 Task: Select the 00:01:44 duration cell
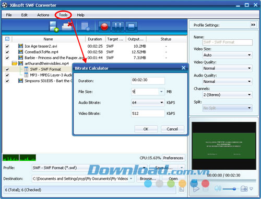coord(95,58)
